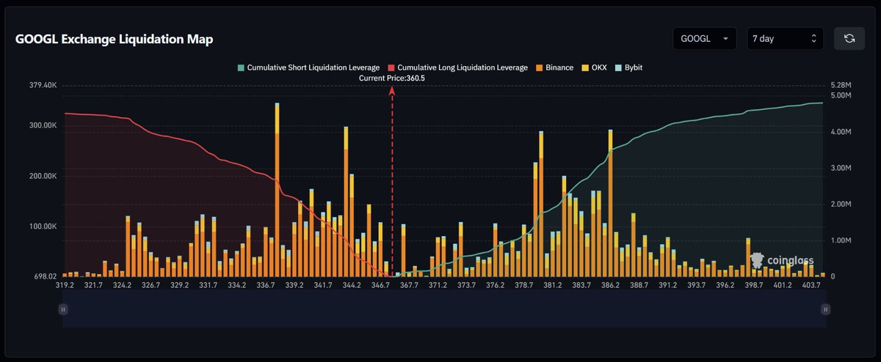Image resolution: width=881 pixels, height=362 pixels.
Task: Click the 391.2 x-axis label
Action: click(x=667, y=285)
